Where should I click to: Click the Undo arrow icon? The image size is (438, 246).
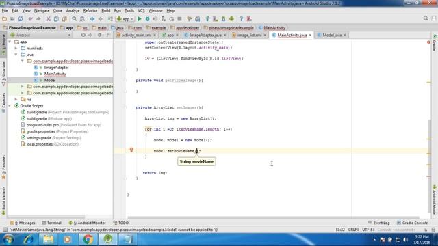[30, 19]
